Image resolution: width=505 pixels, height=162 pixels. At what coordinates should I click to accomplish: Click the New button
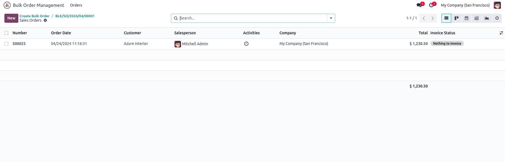point(11,18)
